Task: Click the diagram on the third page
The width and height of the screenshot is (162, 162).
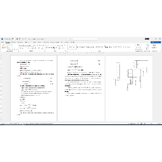Action: pos(131,75)
